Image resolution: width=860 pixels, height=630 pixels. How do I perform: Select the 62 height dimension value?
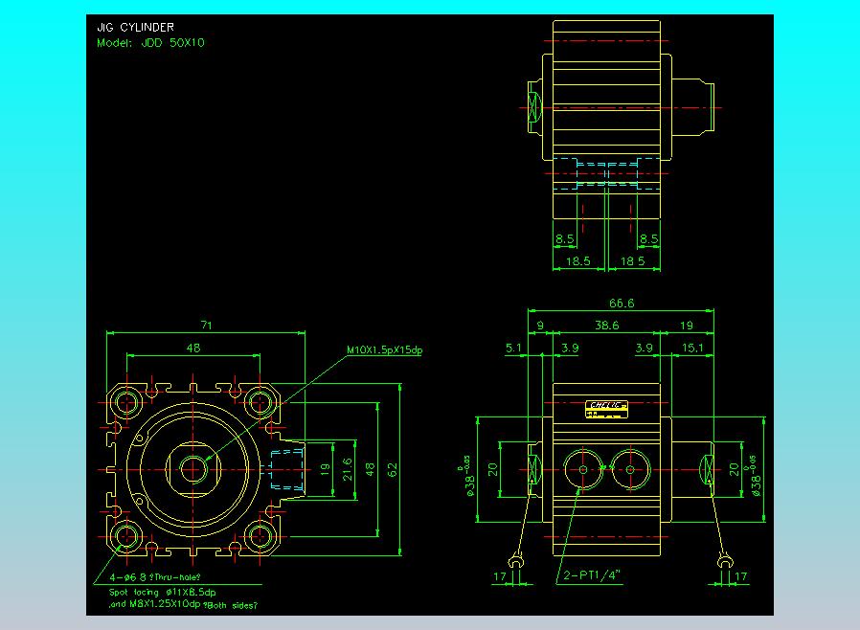[392, 470]
